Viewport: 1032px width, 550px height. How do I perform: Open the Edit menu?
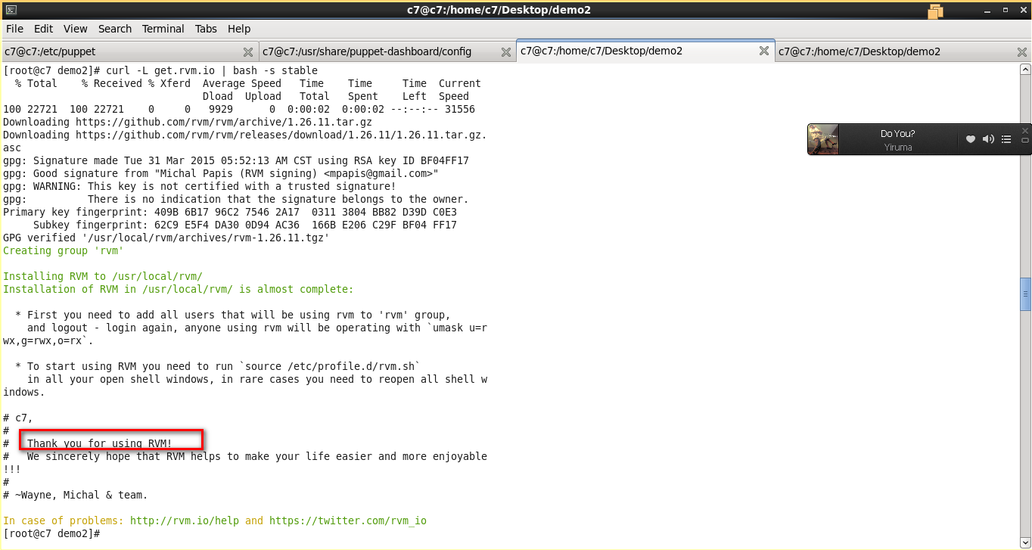43,29
